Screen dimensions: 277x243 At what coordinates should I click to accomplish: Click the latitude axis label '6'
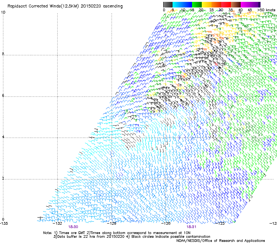tap(3, 95)
